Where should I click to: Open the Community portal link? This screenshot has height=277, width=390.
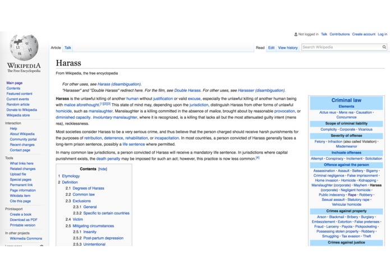(x=23, y=140)
